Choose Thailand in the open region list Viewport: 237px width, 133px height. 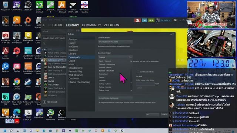tap(102, 81)
